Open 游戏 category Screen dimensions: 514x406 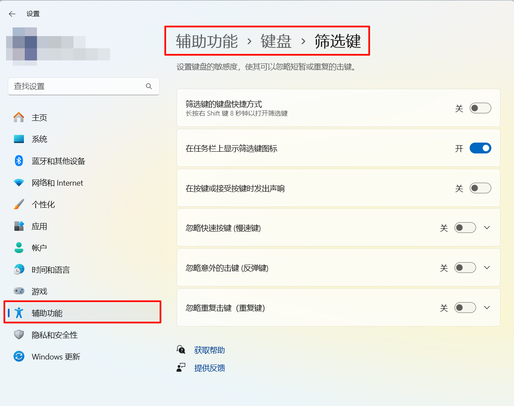[83, 291]
